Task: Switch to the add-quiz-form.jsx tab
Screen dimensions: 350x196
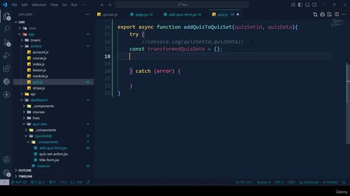Action: click(182, 15)
